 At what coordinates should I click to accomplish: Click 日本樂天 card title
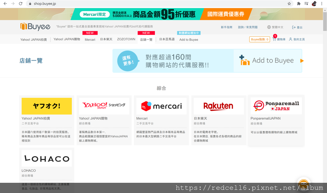click(201, 118)
